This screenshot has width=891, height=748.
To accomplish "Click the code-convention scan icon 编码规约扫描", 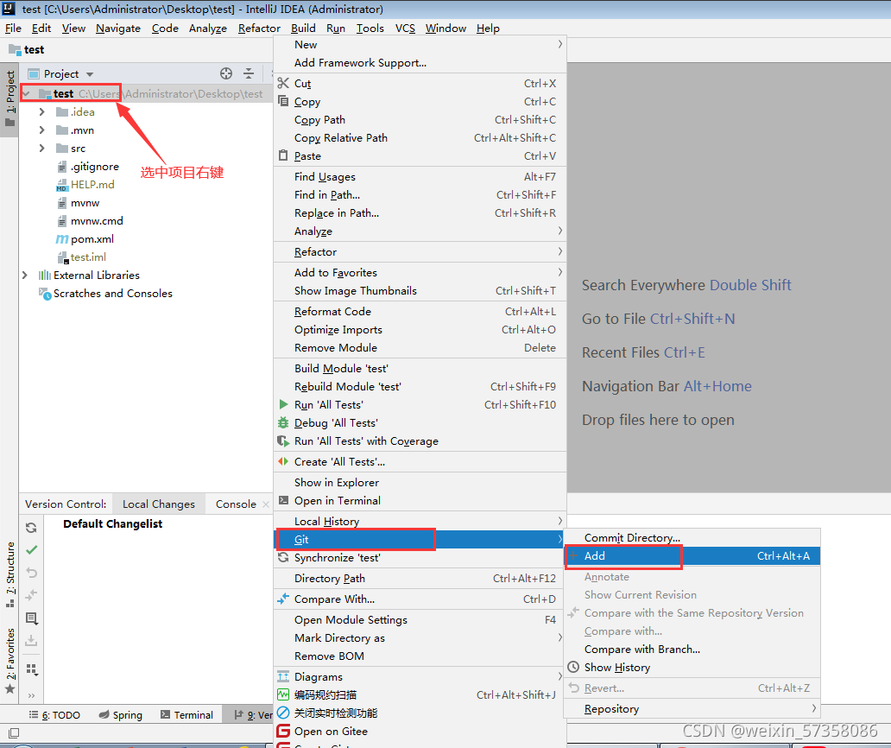I will coord(283,694).
